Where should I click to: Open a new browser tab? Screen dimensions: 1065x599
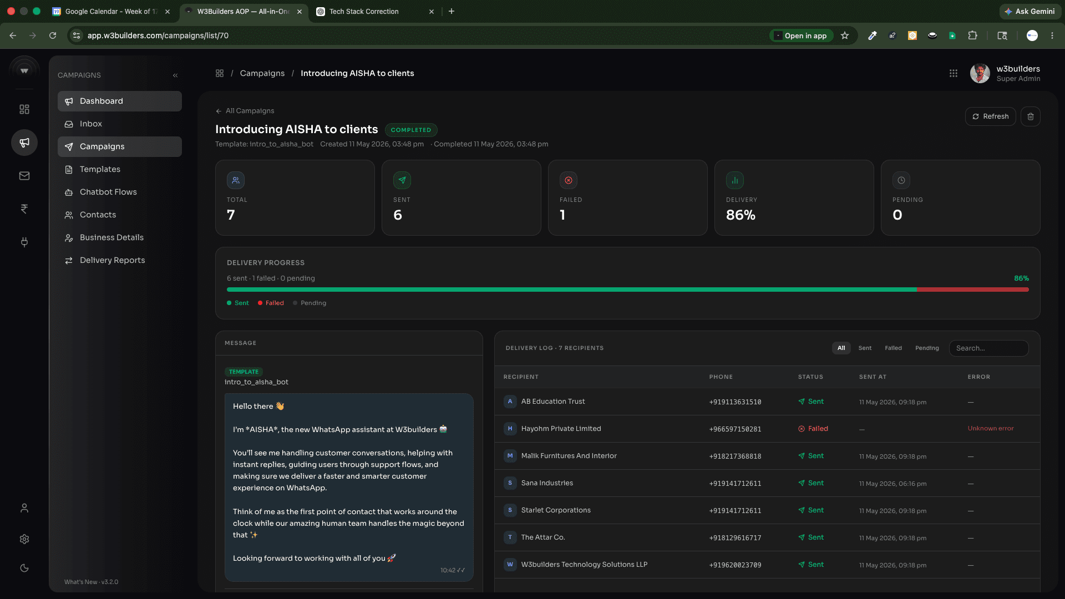[452, 12]
